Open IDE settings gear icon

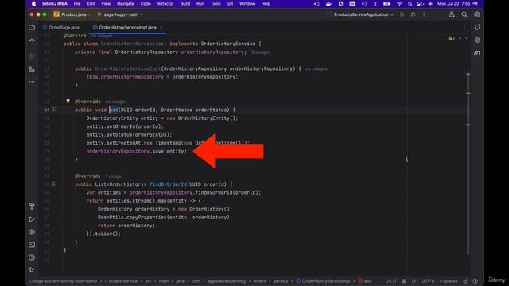[x=477, y=14]
